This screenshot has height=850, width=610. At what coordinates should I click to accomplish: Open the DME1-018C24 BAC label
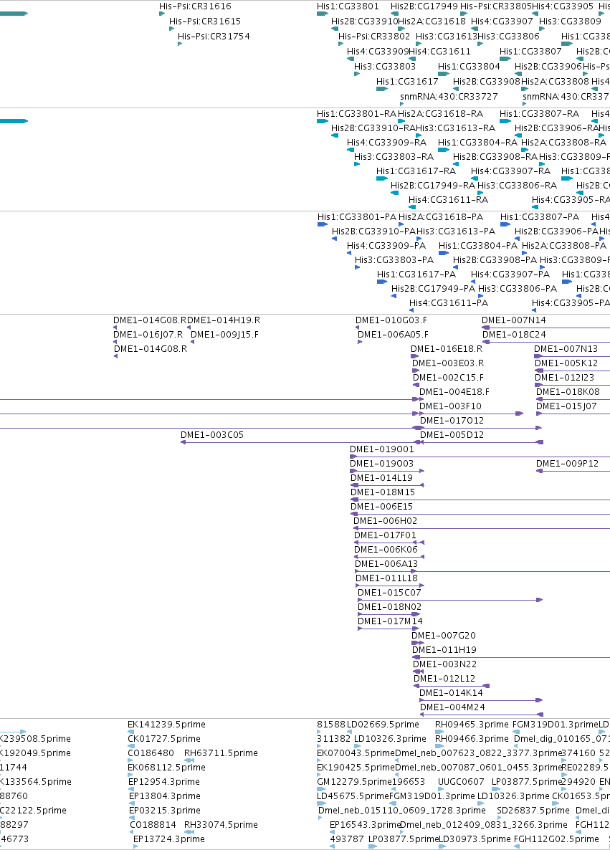(515, 335)
